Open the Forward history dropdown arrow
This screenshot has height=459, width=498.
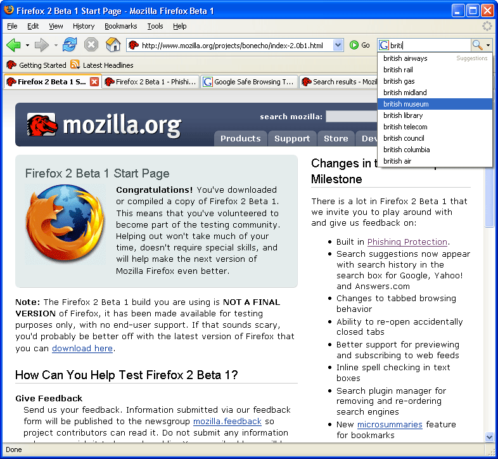pyautogui.click(x=56, y=46)
